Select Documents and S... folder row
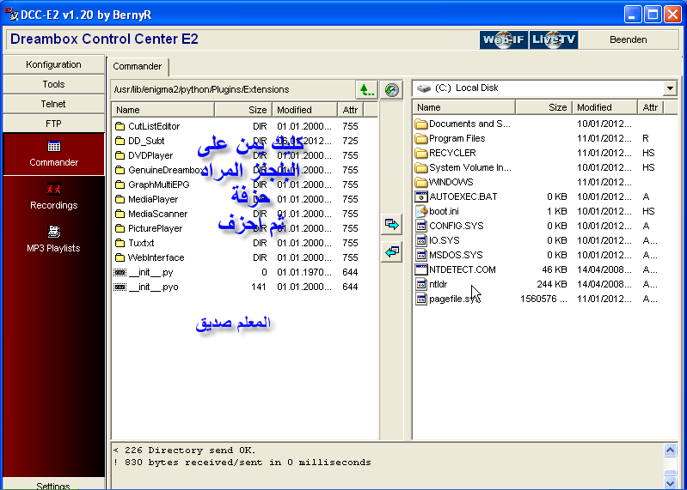Screen dimensions: 687x490 pos(544,124)
